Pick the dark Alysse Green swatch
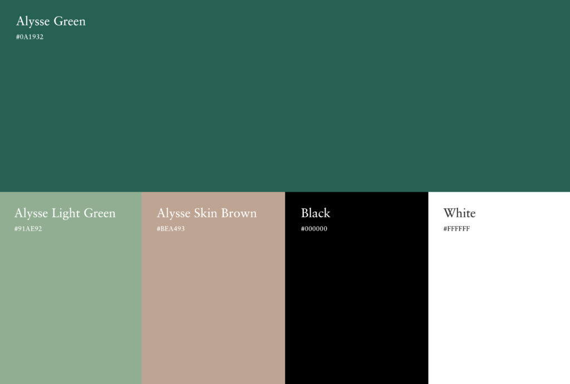The height and width of the screenshot is (384, 570). [285, 96]
